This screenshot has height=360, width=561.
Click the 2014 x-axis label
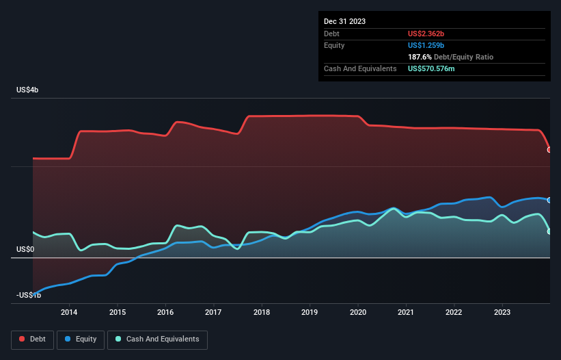click(69, 312)
